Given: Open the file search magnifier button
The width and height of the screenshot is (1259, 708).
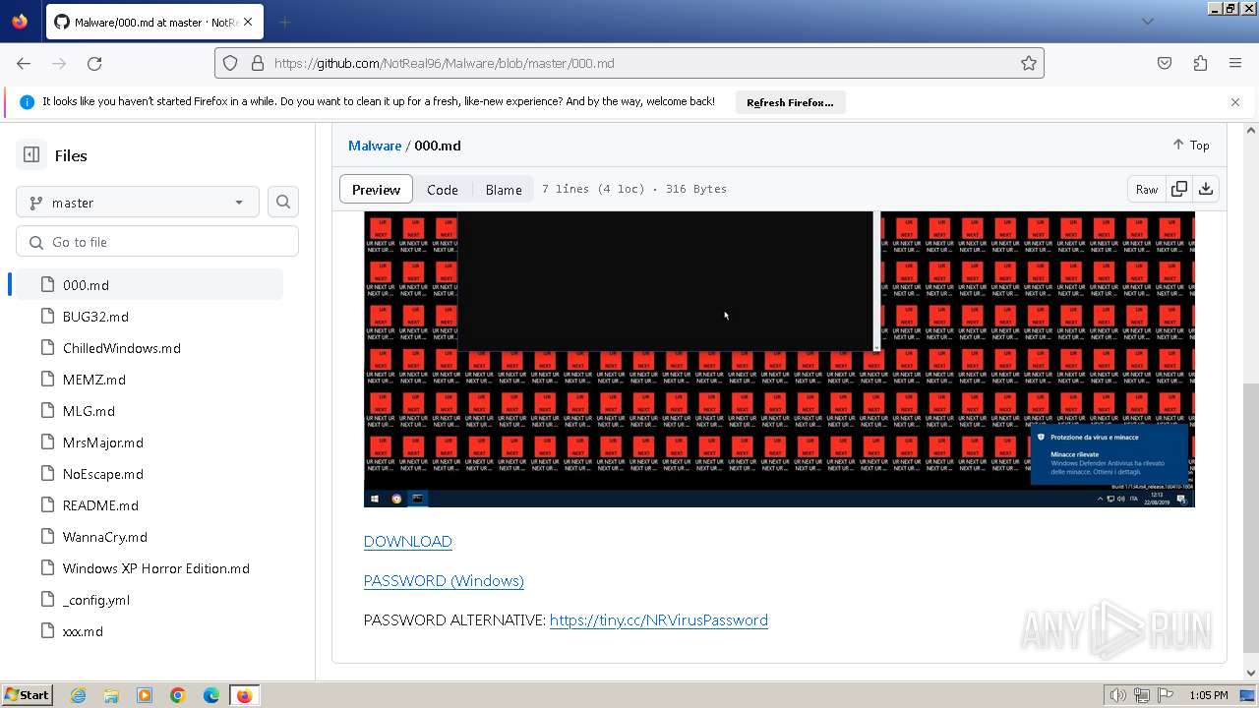Looking at the screenshot, I should (x=283, y=202).
